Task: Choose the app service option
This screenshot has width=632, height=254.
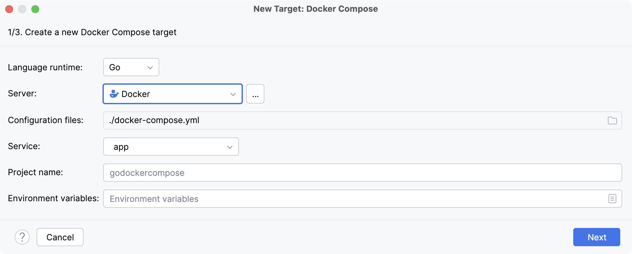Action: click(x=171, y=147)
